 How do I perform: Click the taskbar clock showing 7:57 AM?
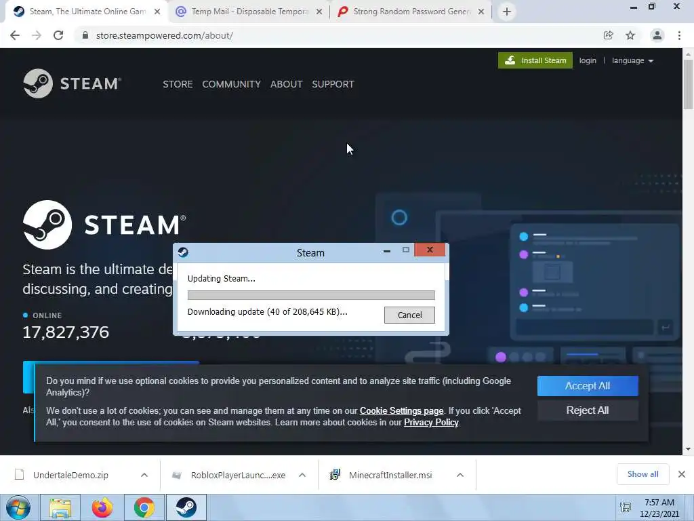click(x=659, y=508)
